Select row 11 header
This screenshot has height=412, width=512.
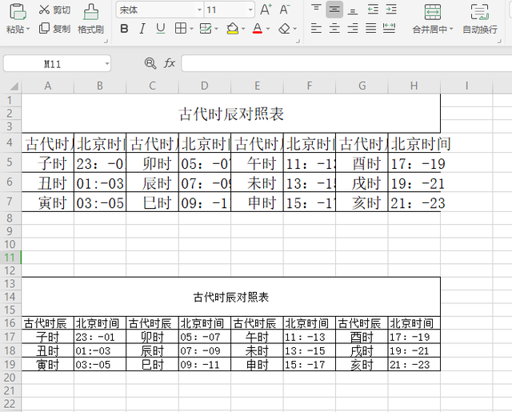(x=10, y=258)
